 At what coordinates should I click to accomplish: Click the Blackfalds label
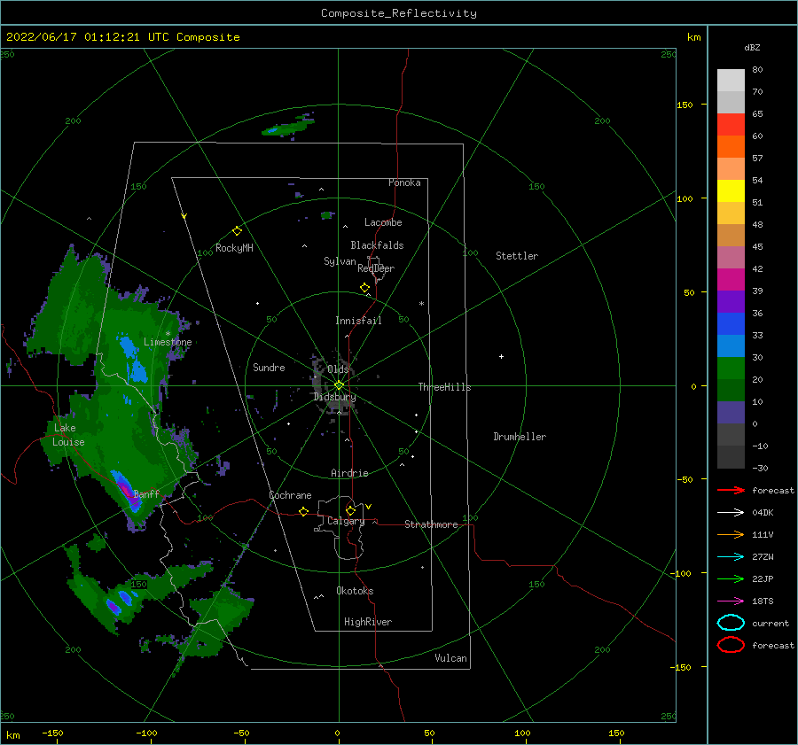tap(377, 245)
